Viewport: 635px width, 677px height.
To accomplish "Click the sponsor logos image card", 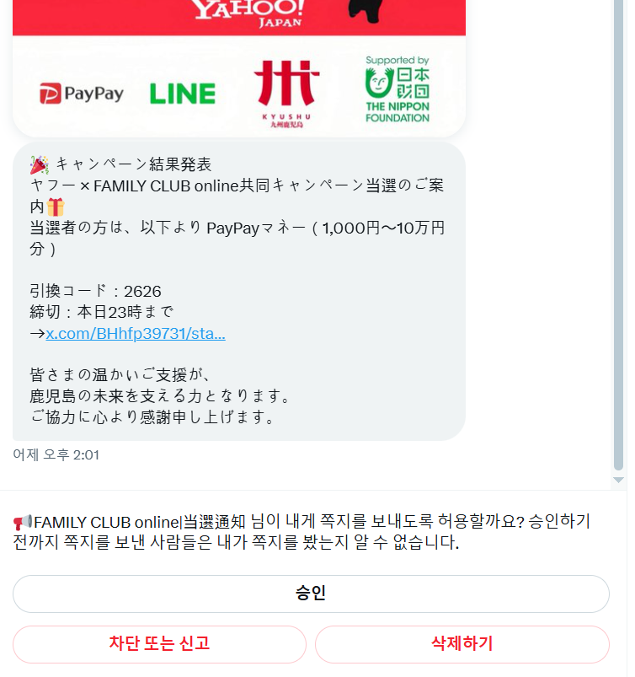I will tap(239, 68).
